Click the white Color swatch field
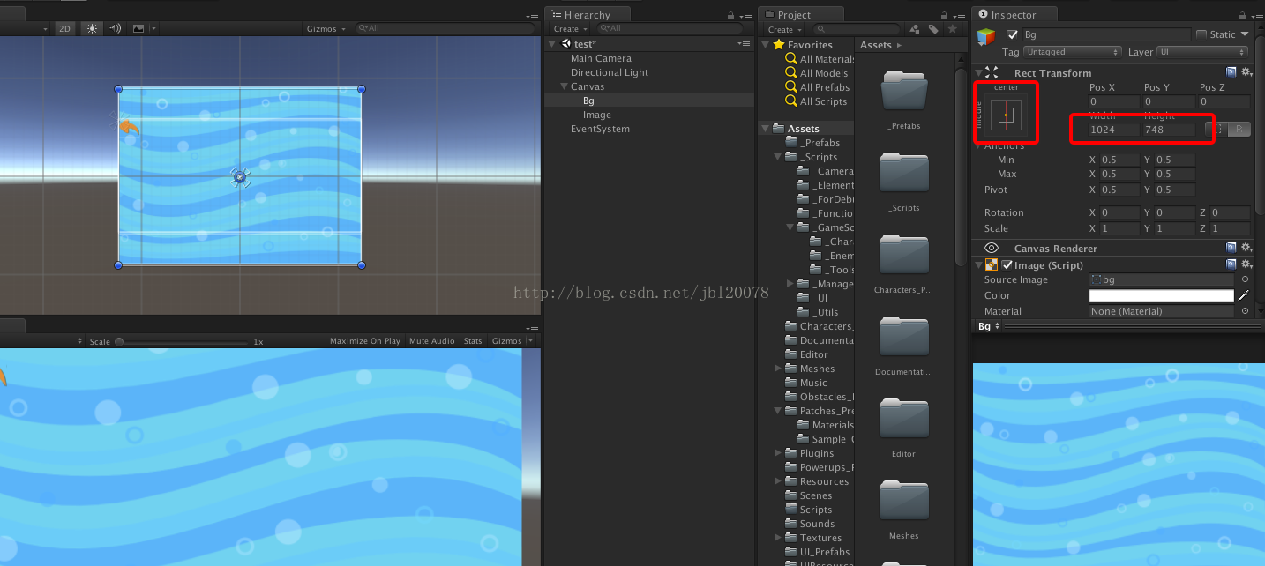 pos(1161,296)
